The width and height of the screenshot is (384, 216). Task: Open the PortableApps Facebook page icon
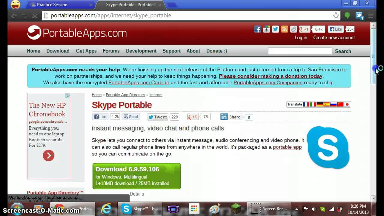coord(257,29)
